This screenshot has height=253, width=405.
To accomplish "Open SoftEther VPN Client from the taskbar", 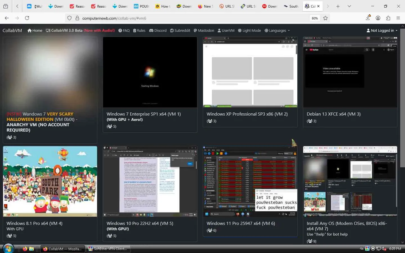I will (x=108, y=249).
